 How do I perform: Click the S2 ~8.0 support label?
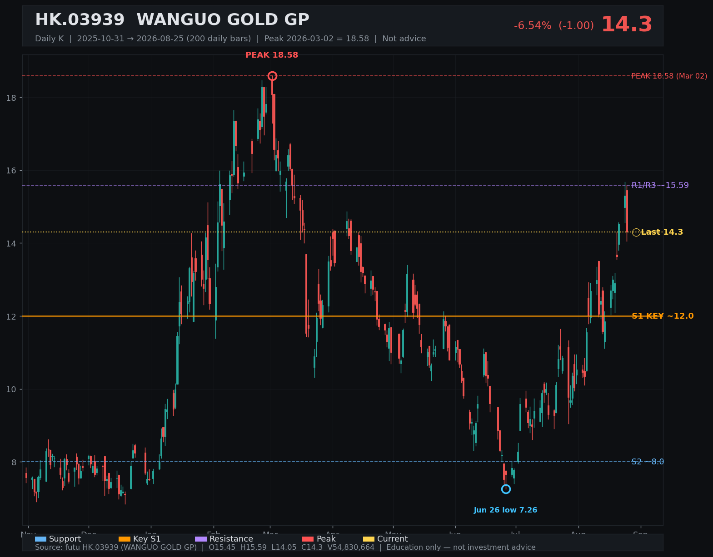[648, 462]
